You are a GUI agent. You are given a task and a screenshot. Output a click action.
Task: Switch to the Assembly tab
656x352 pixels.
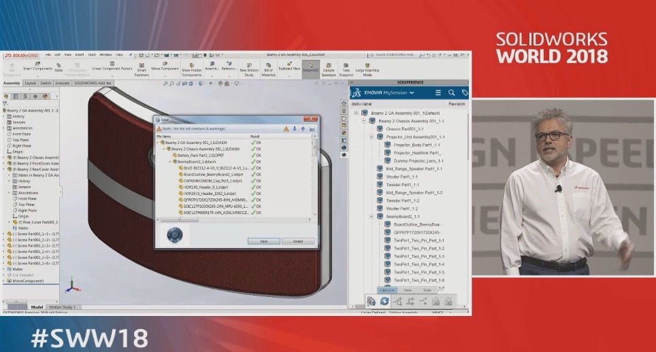[x=12, y=84]
